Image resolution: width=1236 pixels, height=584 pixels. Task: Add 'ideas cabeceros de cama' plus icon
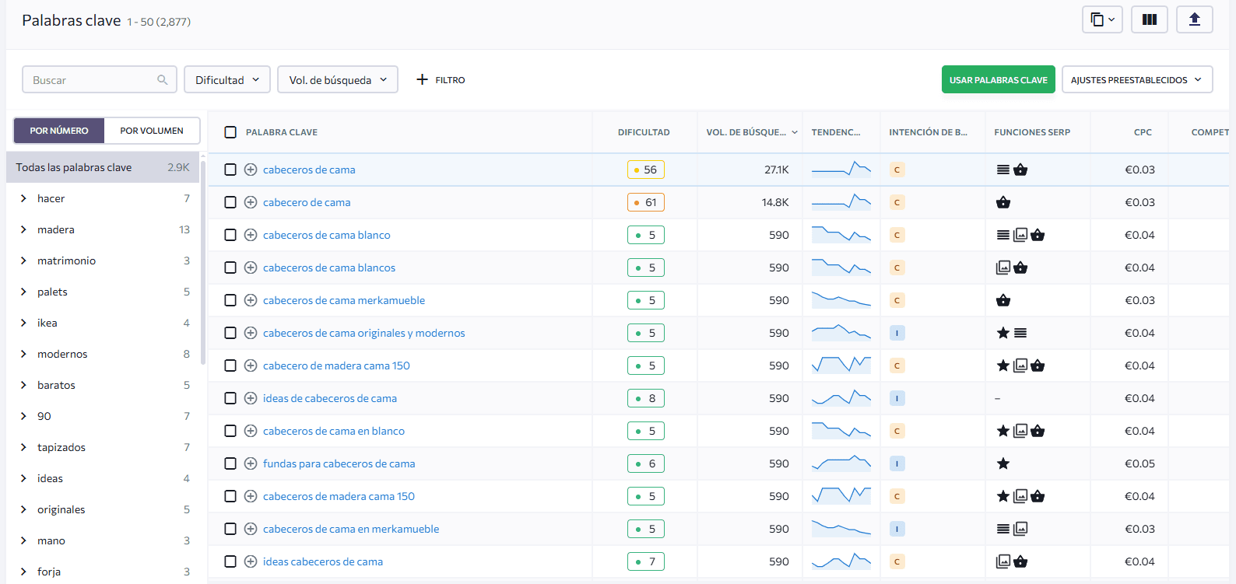[251, 561]
